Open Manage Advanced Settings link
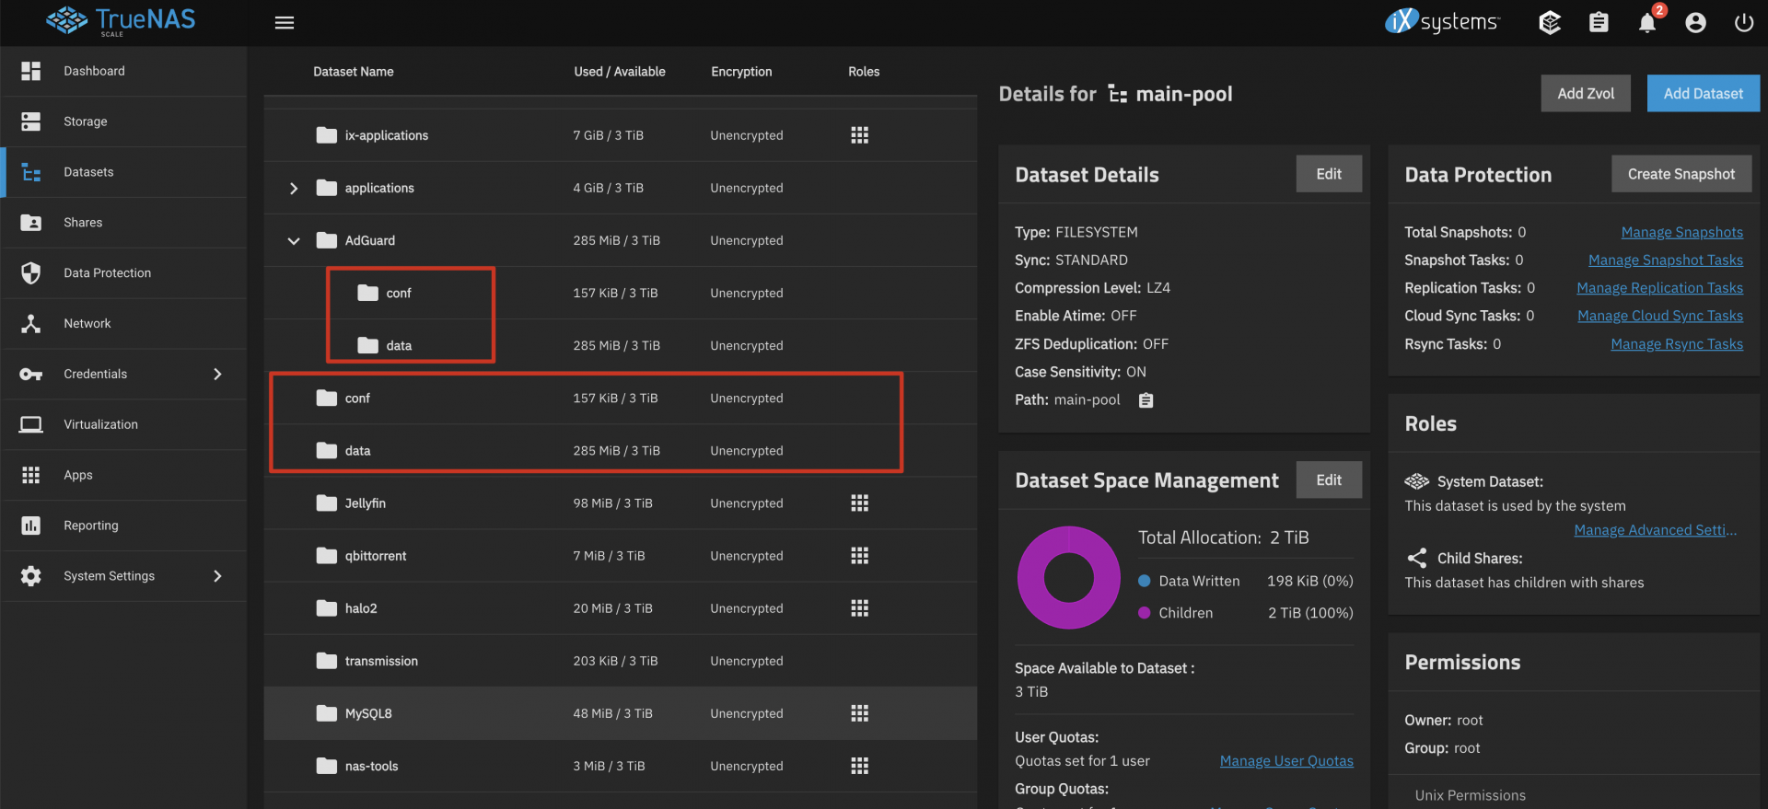This screenshot has height=809, width=1768. pyautogui.click(x=1656, y=530)
